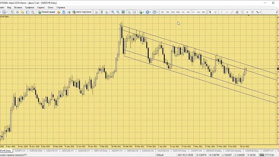The width and height of the screenshot is (279, 157).
Task: Expand the Templates dropdown arrow
Action: coord(157,12)
